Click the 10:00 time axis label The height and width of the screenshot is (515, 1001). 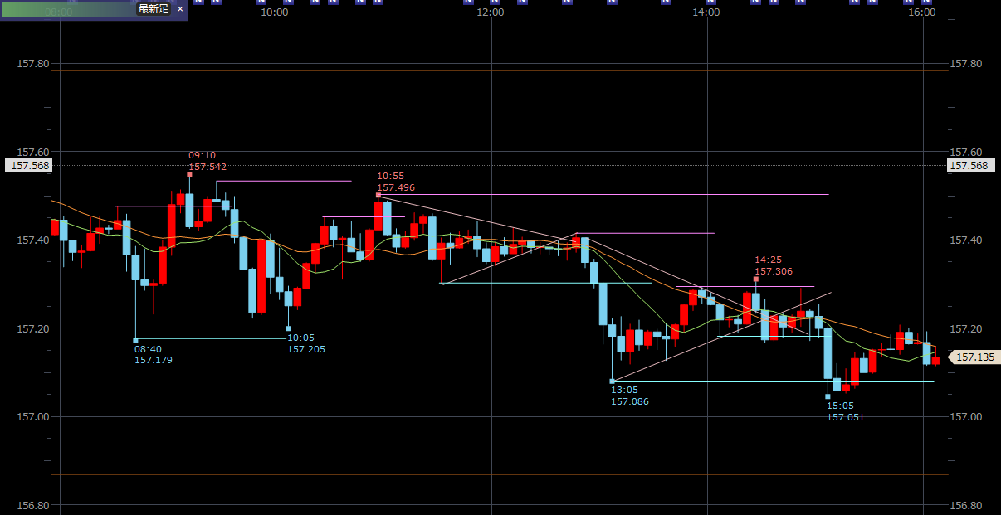click(275, 12)
